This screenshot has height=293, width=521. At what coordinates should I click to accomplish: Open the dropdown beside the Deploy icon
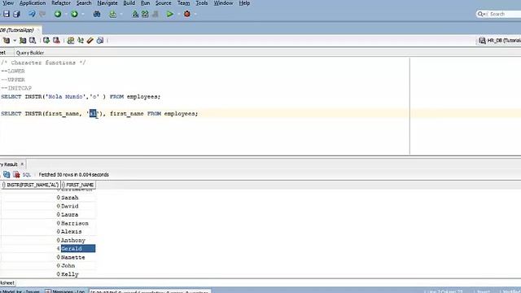(x=121, y=15)
